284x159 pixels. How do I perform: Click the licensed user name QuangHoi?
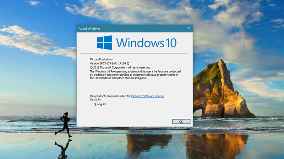pyautogui.click(x=100, y=104)
